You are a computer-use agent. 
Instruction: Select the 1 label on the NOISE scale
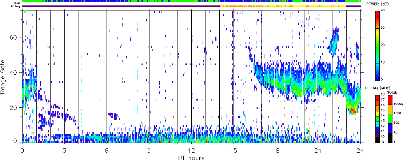point(395,142)
